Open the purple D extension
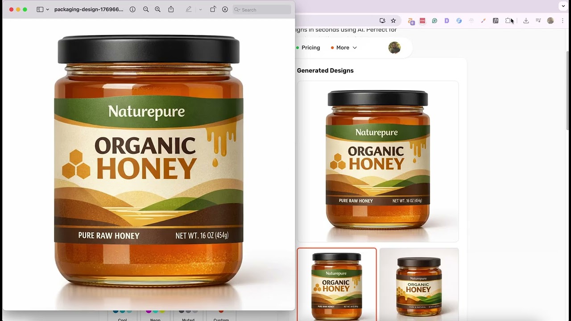Image resolution: width=571 pixels, height=321 pixels. 447,21
